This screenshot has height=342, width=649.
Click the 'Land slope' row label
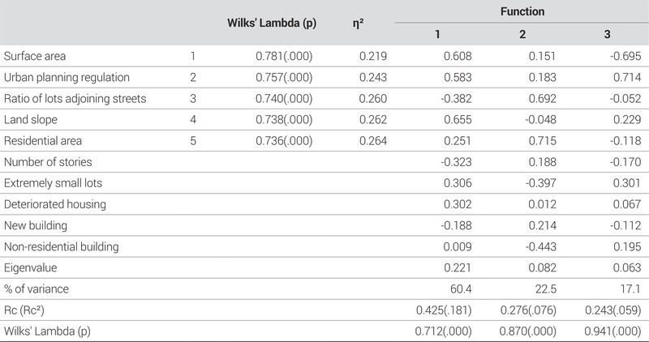(29, 120)
